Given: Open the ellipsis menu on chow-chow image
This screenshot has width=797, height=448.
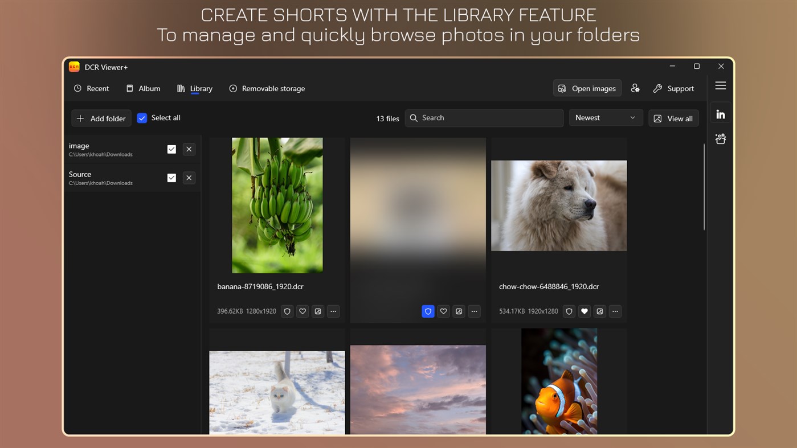Looking at the screenshot, I should (x=615, y=311).
